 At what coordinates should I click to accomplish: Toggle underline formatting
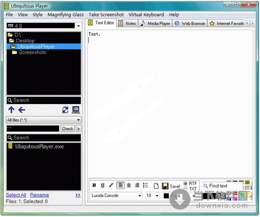(102, 185)
